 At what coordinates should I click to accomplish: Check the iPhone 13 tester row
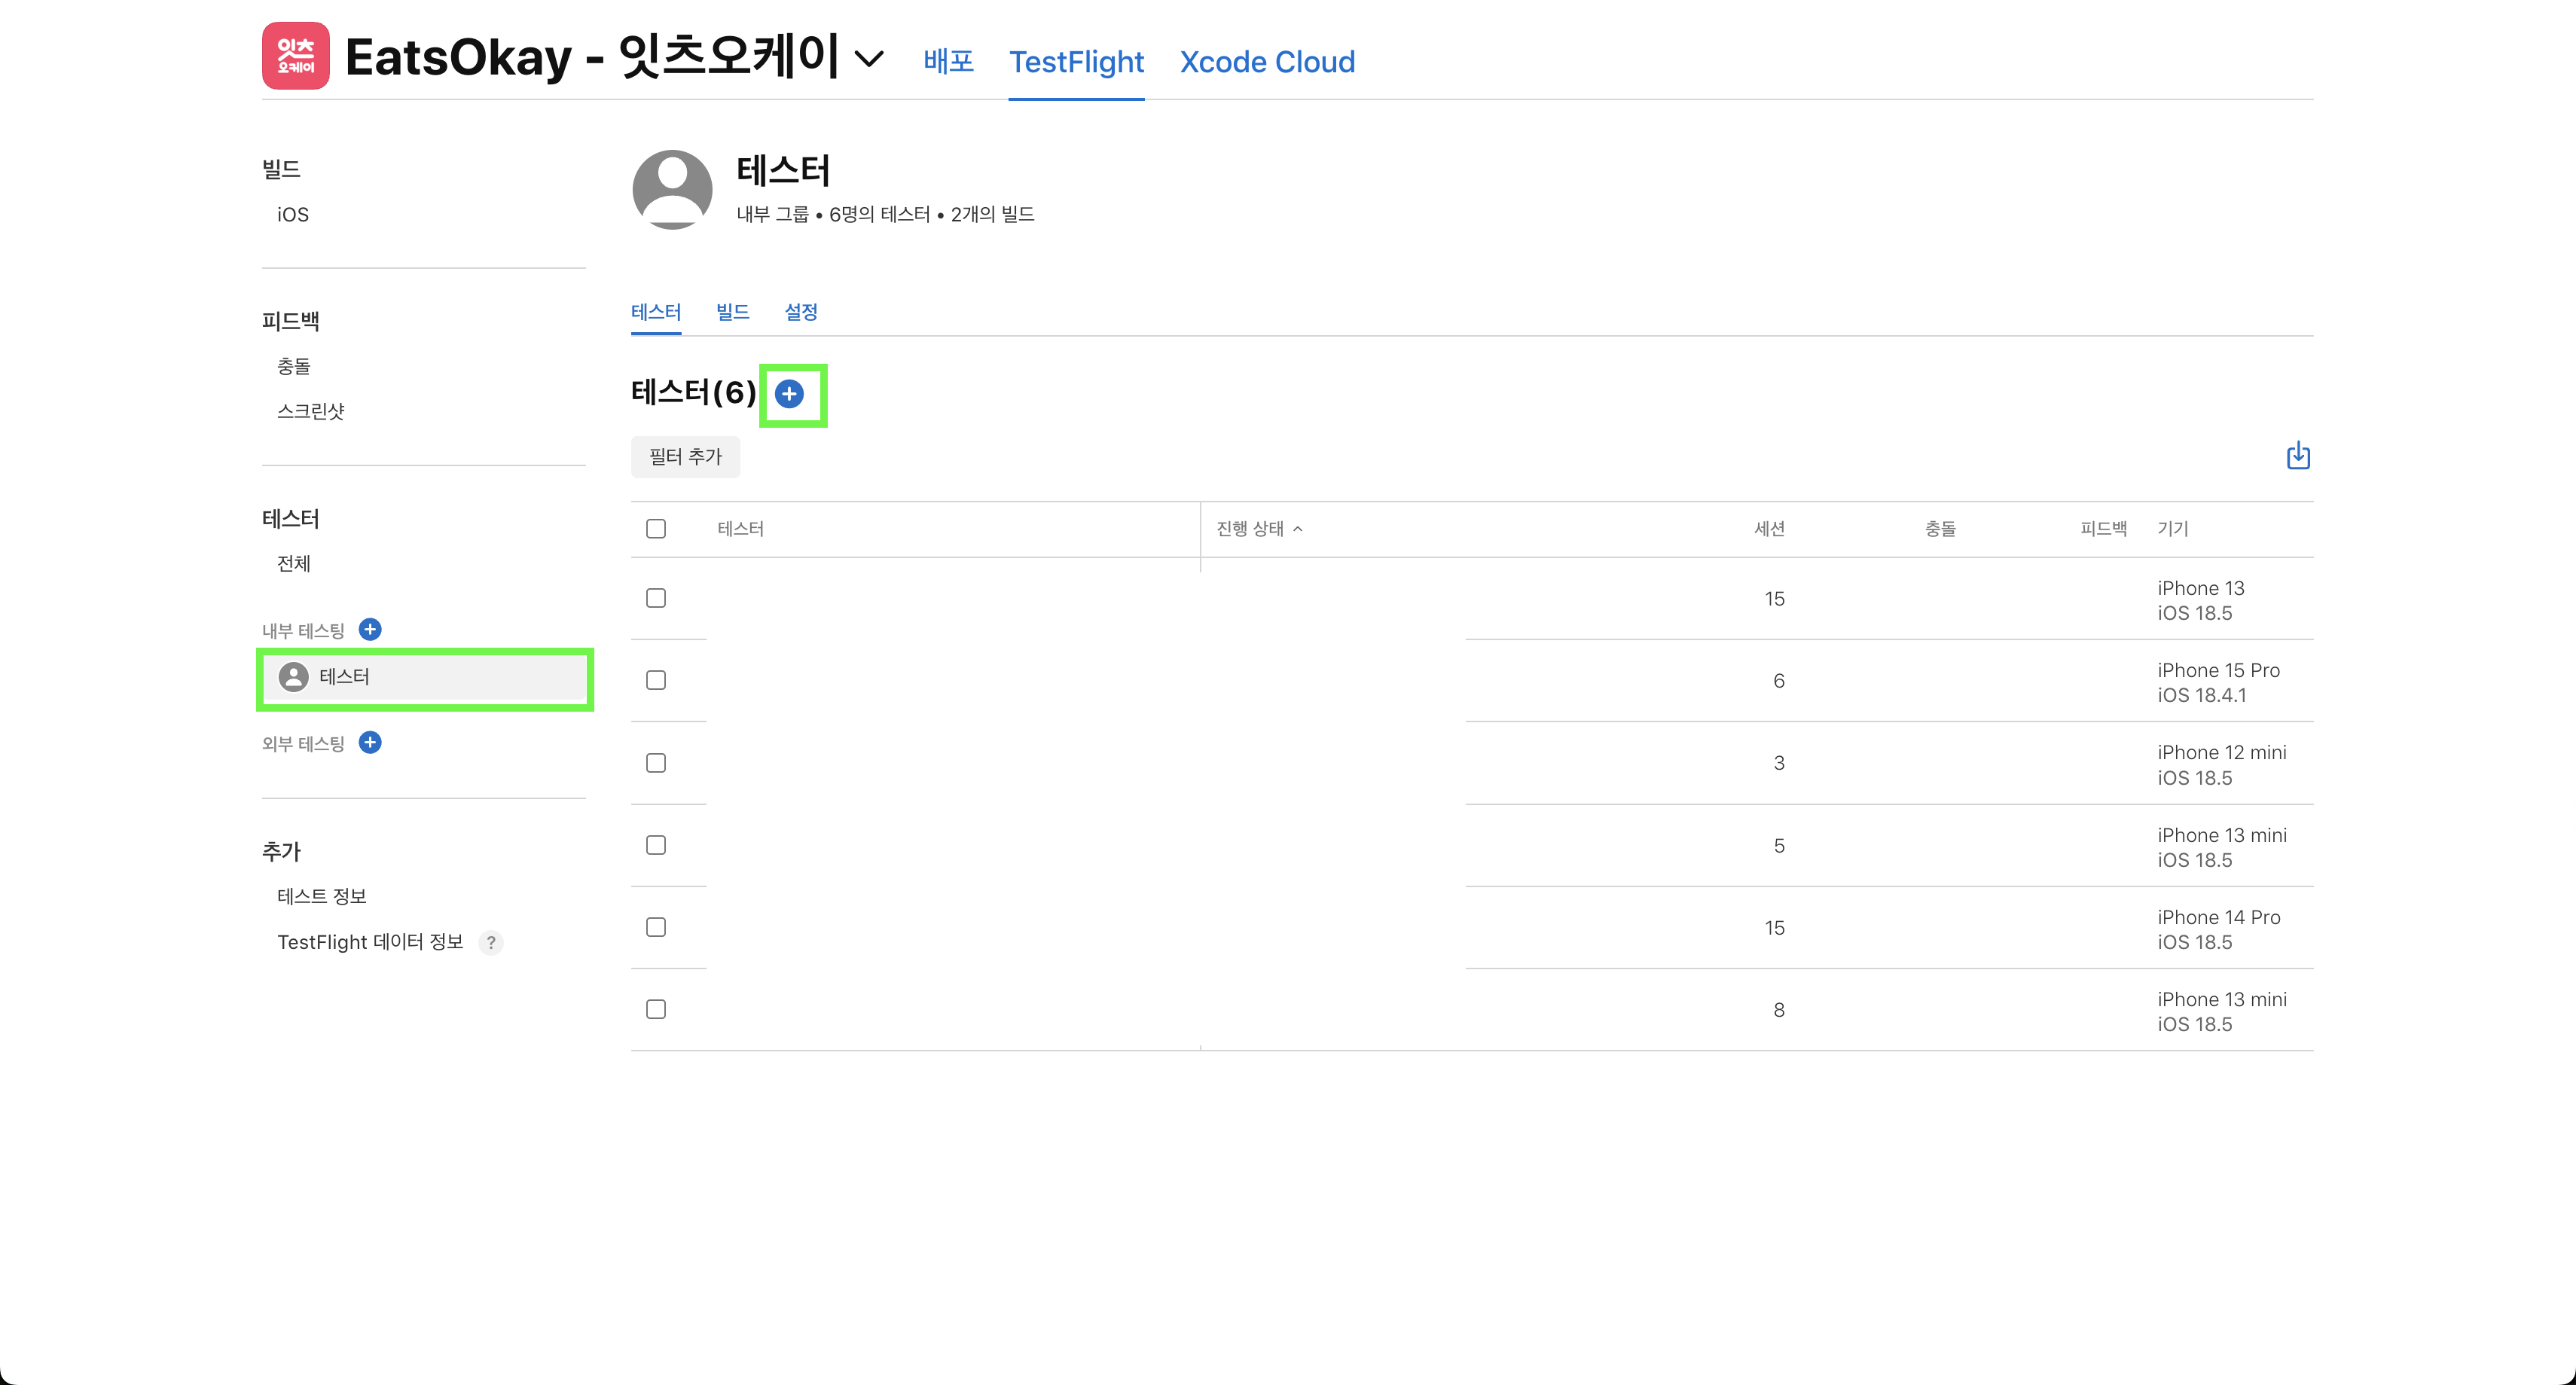[x=656, y=598]
